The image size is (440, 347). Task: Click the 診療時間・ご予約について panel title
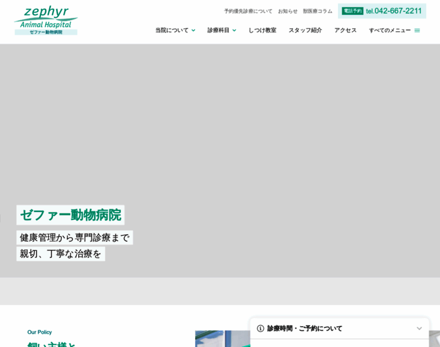[305, 328]
